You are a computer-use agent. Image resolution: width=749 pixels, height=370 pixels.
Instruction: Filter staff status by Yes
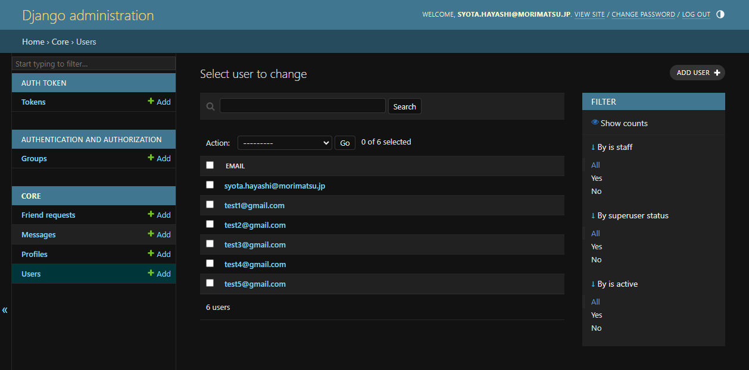597,178
